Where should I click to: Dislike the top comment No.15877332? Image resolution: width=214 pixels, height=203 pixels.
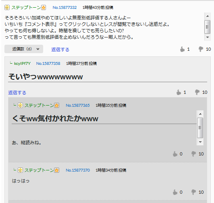click(x=201, y=49)
